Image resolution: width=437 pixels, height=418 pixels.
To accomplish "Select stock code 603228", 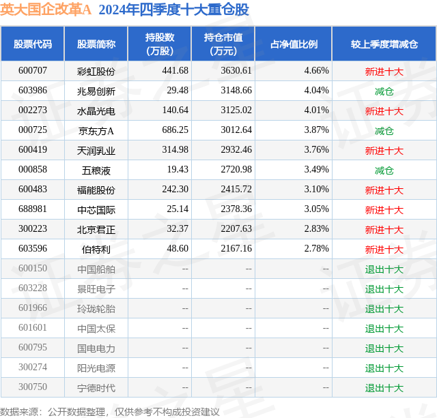I will pos(33,288).
